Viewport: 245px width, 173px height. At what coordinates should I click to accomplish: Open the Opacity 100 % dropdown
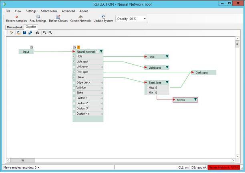point(145,19)
